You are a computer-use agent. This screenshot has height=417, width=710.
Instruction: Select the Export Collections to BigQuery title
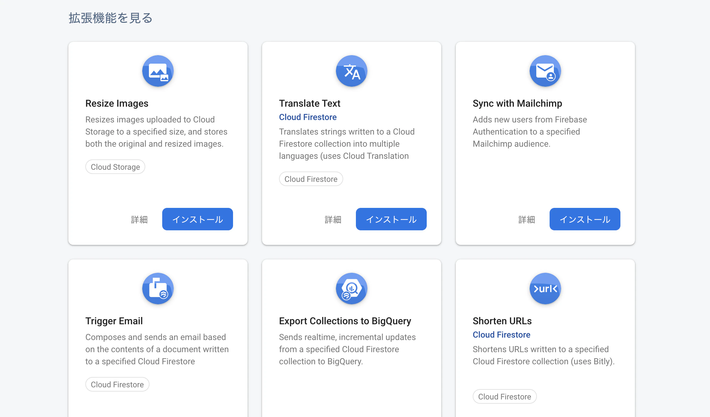[345, 321]
